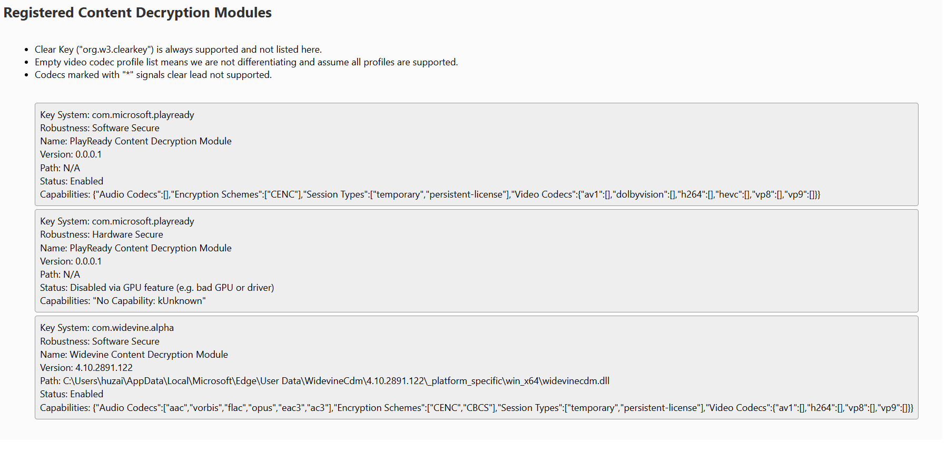The height and width of the screenshot is (451, 947).
Task: Click Path: N/A in the first module box
Action: [x=60, y=168]
